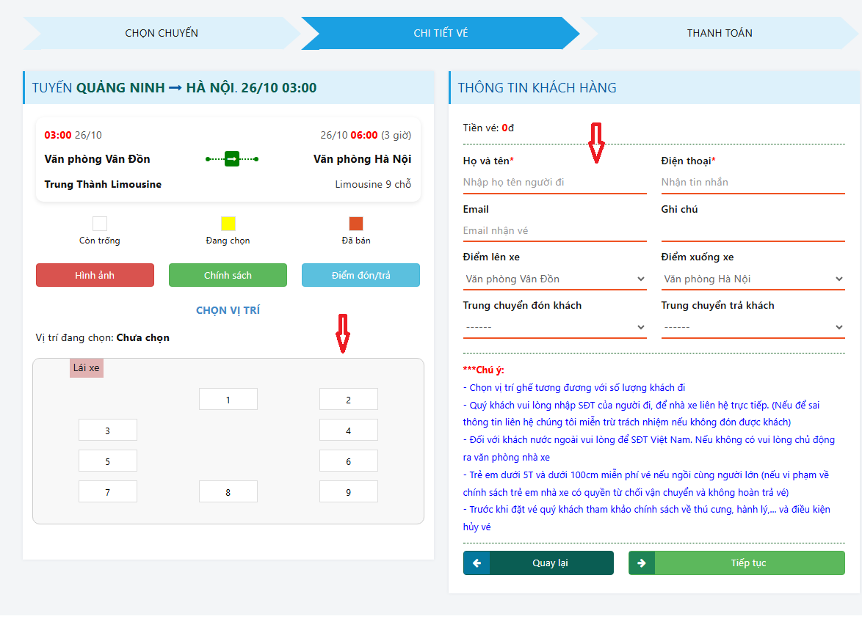The height and width of the screenshot is (619, 862).
Task: Click the forward arrow icon on Tiếp tục
Action: coord(642,563)
